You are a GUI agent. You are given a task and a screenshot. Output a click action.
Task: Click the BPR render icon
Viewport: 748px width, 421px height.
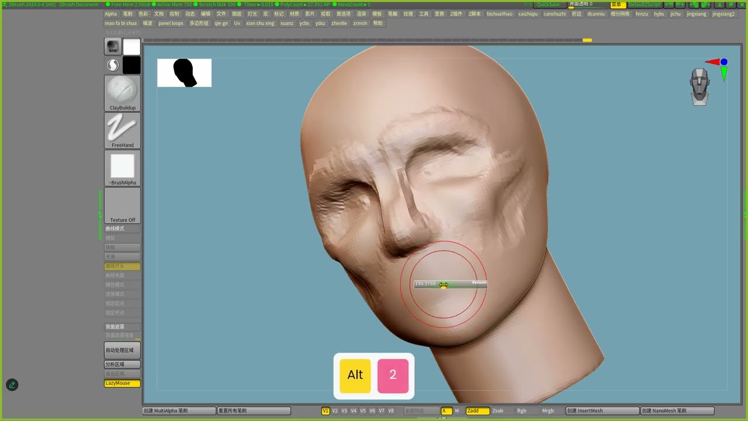[x=113, y=47]
